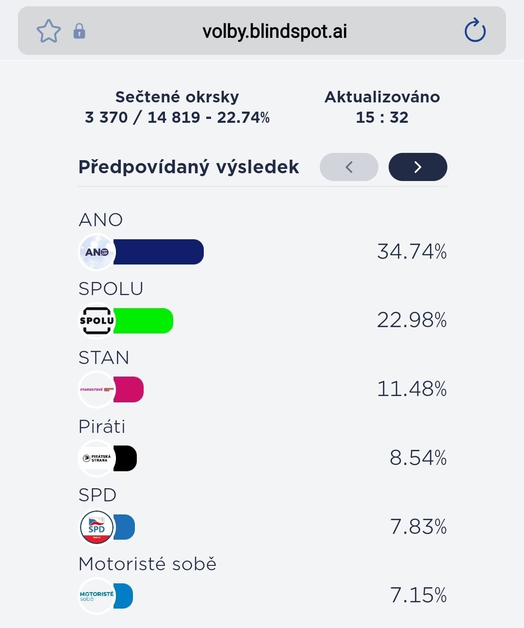Focus the volby.blindspot.ai address bar
Screen dimensions: 524x628
click(x=275, y=31)
